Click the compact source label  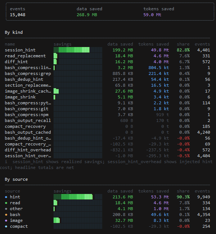[x=19, y=226]
